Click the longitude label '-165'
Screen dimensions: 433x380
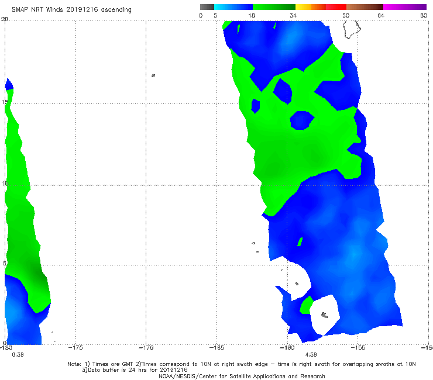pos(216,348)
